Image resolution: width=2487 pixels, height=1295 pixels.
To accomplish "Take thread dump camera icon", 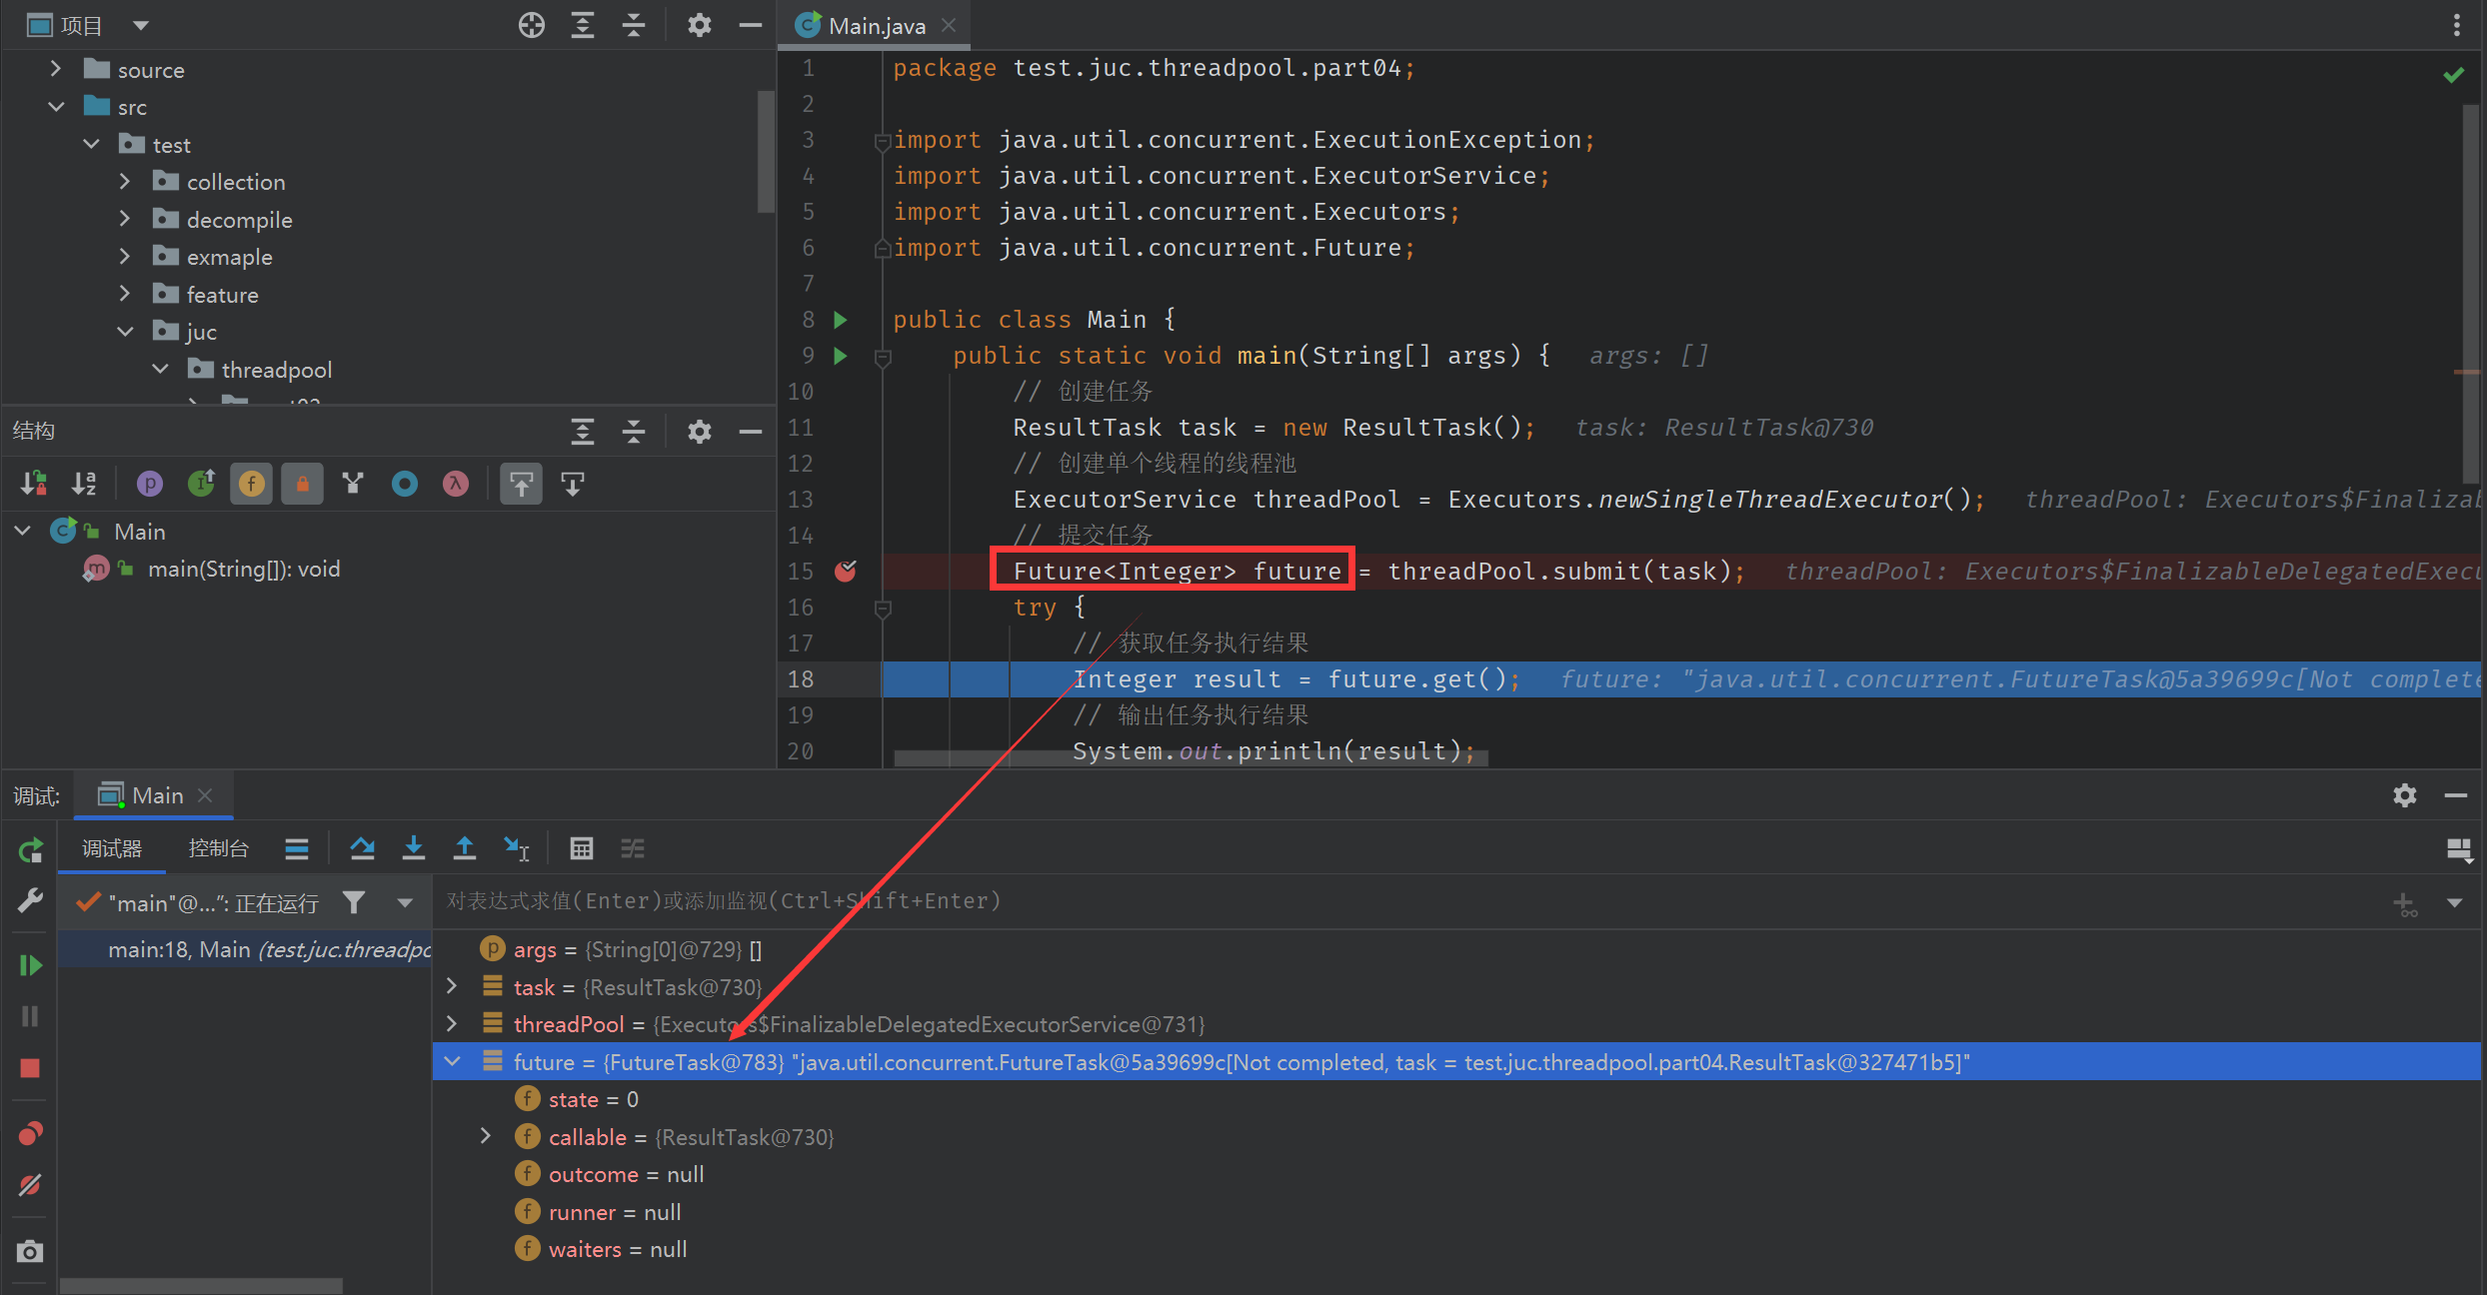I will pyautogui.click(x=30, y=1251).
